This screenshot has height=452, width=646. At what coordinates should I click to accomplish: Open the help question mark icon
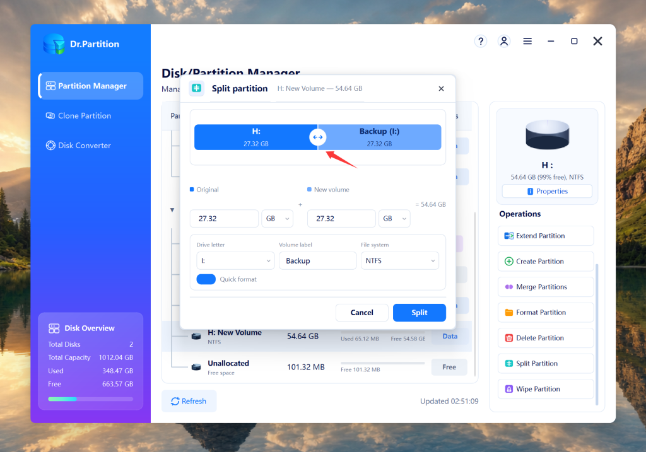480,41
